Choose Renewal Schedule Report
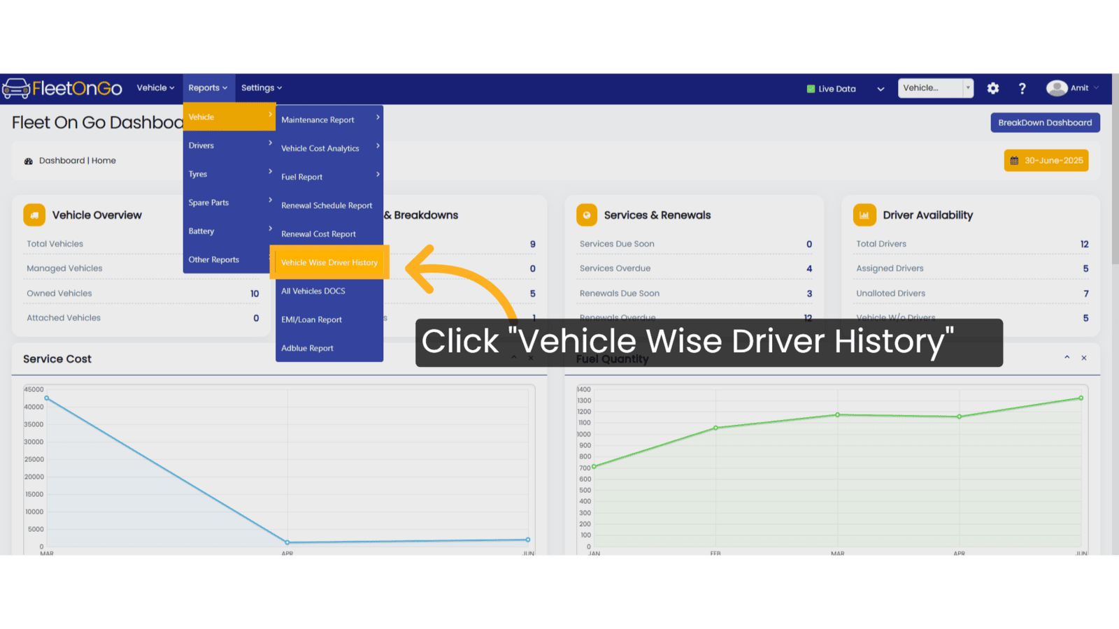The image size is (1119, 629). point(329,205)
